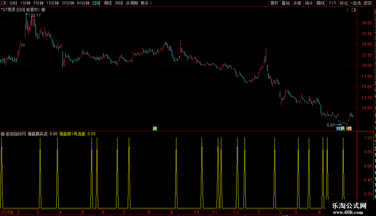Switch to 分时 intraday view
The width and height of the screenshot is (376, 216).
tap(13, 3)
